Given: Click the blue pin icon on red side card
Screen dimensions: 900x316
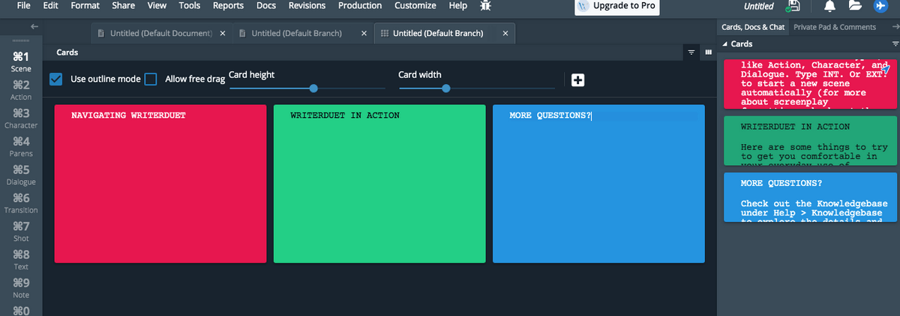Looking at the screenshot, I should pos(886,68).
